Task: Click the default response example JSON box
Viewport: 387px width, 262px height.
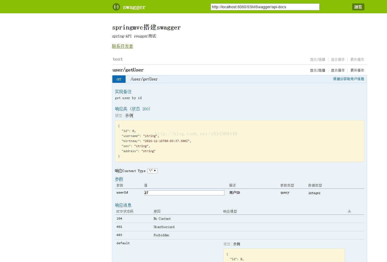Action: click(x=284, y=255)
